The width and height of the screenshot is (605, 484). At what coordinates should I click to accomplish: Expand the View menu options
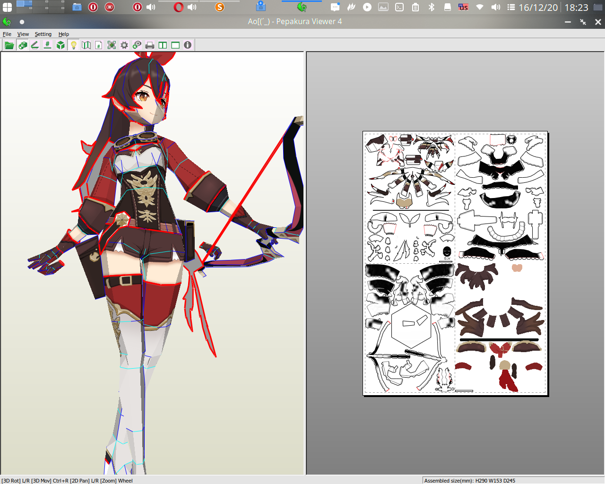tap(23, 34)
